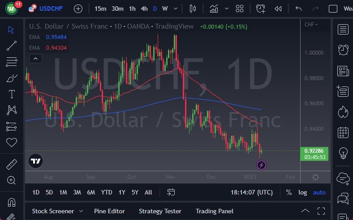Click the add symbol plus button
The height and width of the screenshot is (220, 353).
pyautogui.click(x=78, y=9)
